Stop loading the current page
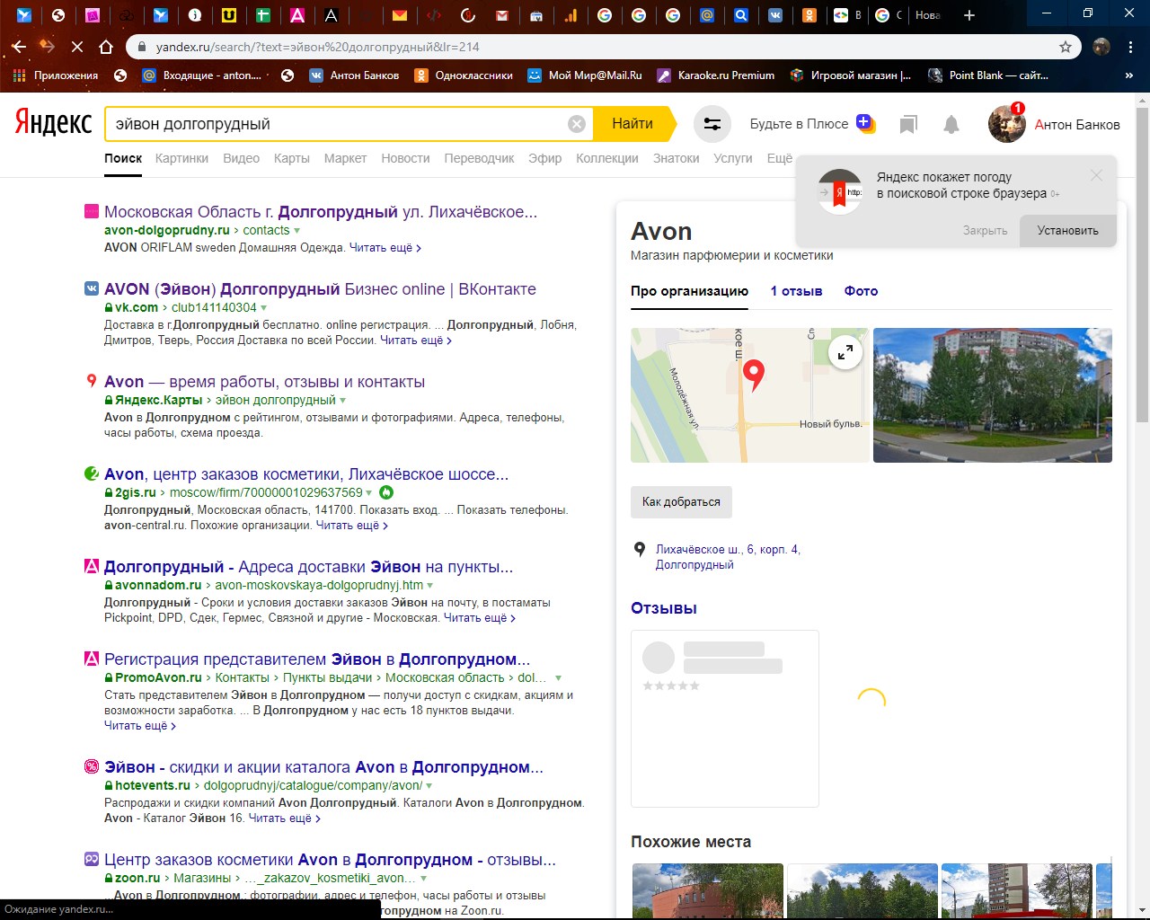Viewport: 1150px width, 920px height. 76,47
